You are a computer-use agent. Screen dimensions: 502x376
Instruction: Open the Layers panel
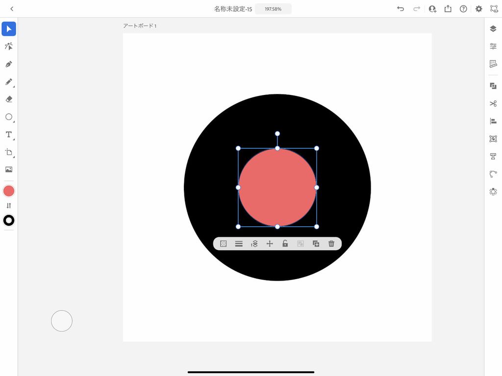click(493, 29)
